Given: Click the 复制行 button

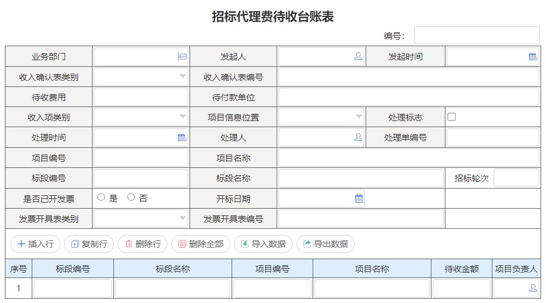Looking at the screenshot, I should (89, 244).
